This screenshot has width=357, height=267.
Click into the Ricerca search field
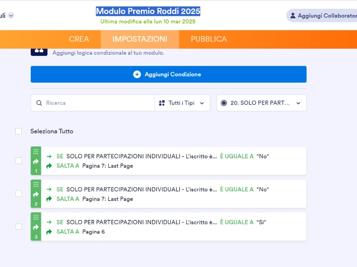click(97, 103)
